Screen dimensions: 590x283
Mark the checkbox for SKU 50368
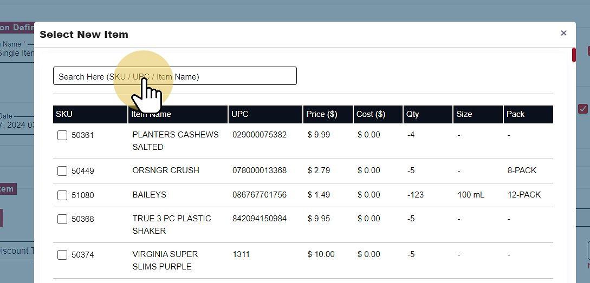[62, 219]
